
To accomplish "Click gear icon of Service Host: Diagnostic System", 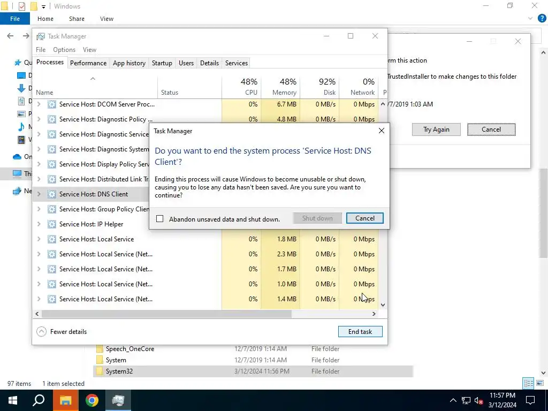I will click(x=52, y=149).
